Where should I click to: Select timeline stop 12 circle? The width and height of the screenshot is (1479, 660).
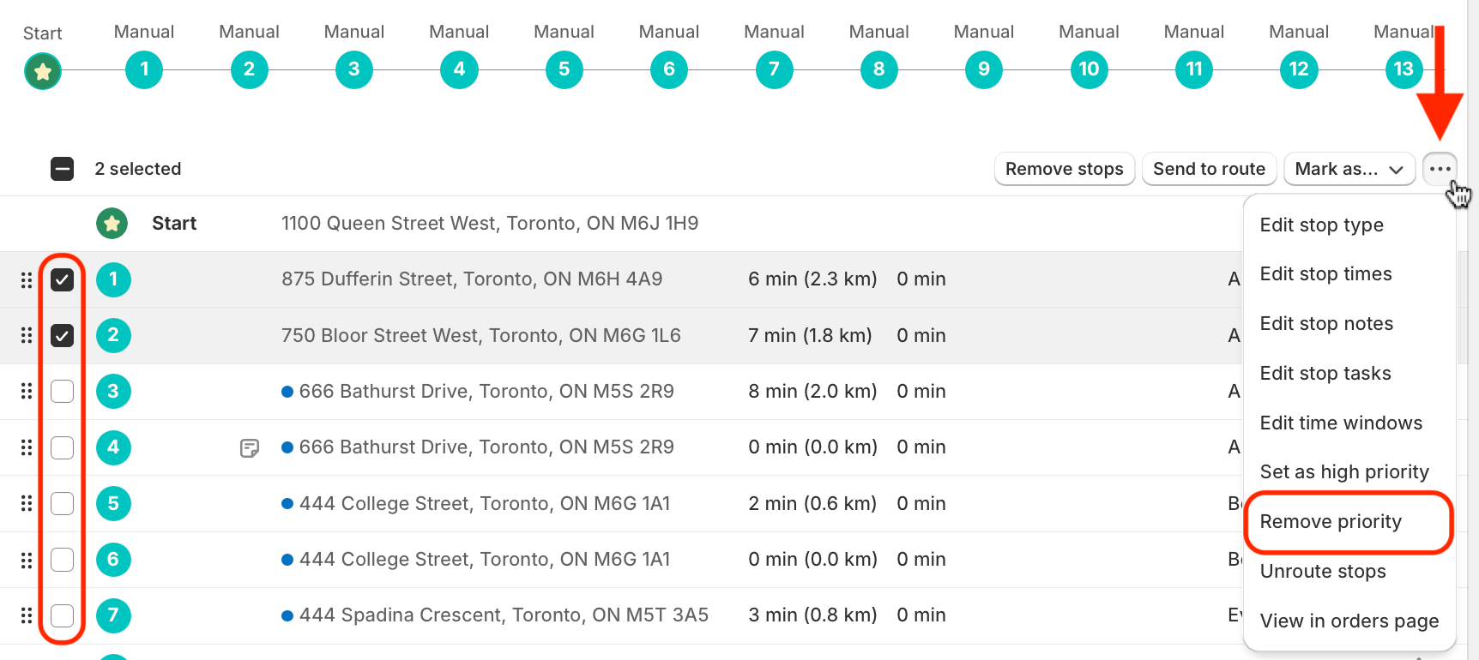tap(1299, 69)
